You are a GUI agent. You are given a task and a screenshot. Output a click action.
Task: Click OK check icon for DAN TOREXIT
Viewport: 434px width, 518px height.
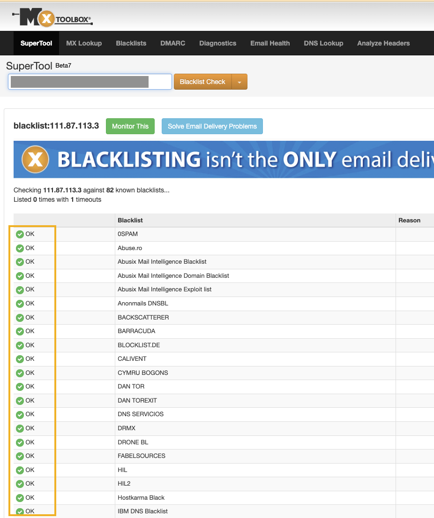point(20,401)
